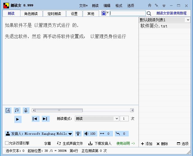The image size is (193, 156).
Task: Click the paw search-engine icon
Action: [x=104, y=13]
